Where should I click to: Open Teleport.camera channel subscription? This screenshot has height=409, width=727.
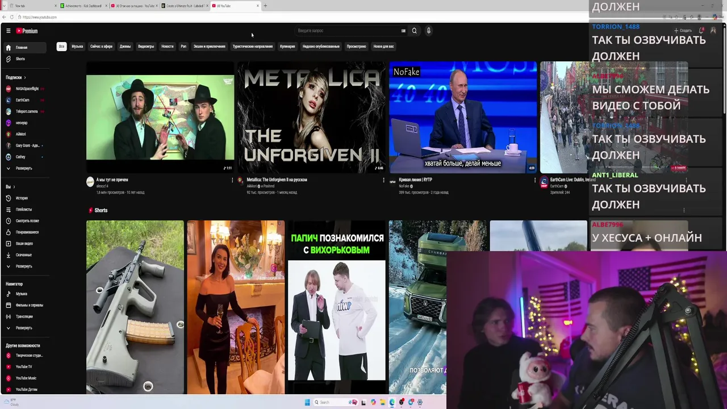coord(24,111)
